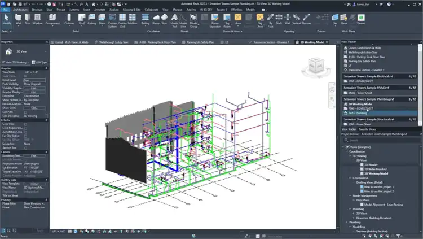Screen dimensions: 423x239
Task: Switch to Favorite Views tab
Action: tap(367, 129)
